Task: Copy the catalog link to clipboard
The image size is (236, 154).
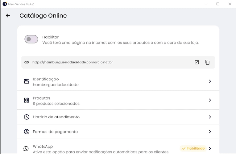Action: click(x=207, y=62)
